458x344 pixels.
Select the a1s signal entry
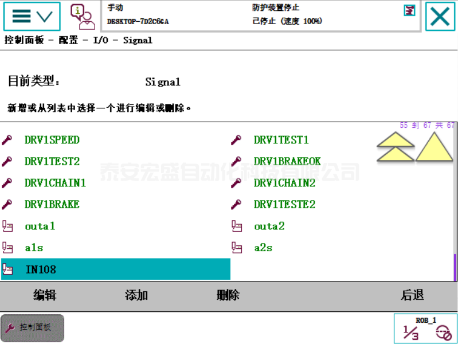[34, 248]
